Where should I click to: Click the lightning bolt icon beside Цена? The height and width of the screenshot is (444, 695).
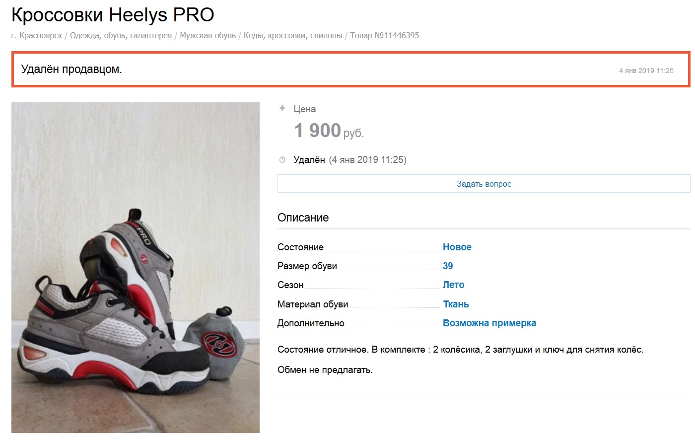tap(282, 108)
